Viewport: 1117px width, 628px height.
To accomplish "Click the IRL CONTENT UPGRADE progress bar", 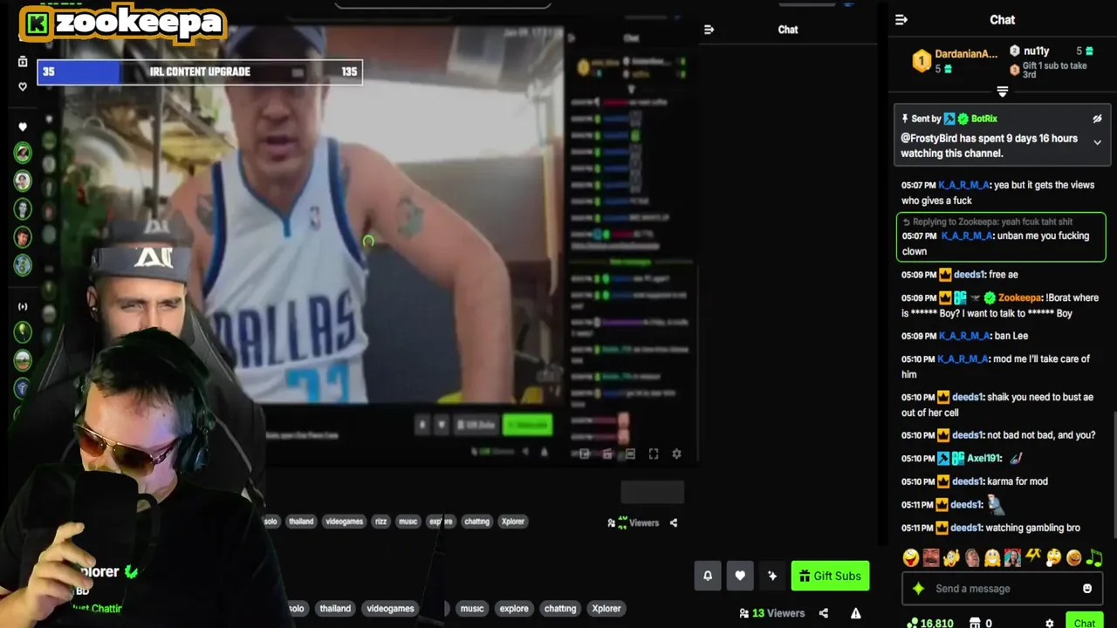I will [x=200, y=72].
